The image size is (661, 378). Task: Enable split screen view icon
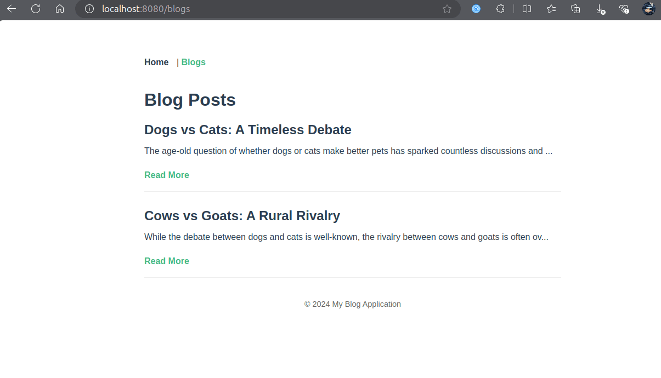tap(527, 9)
